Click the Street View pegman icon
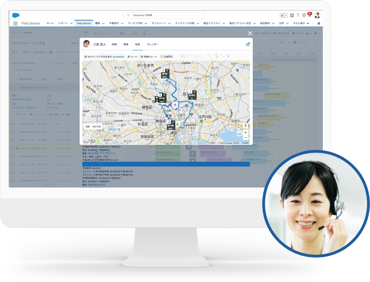370x282 pixels. tap(245, 126)
